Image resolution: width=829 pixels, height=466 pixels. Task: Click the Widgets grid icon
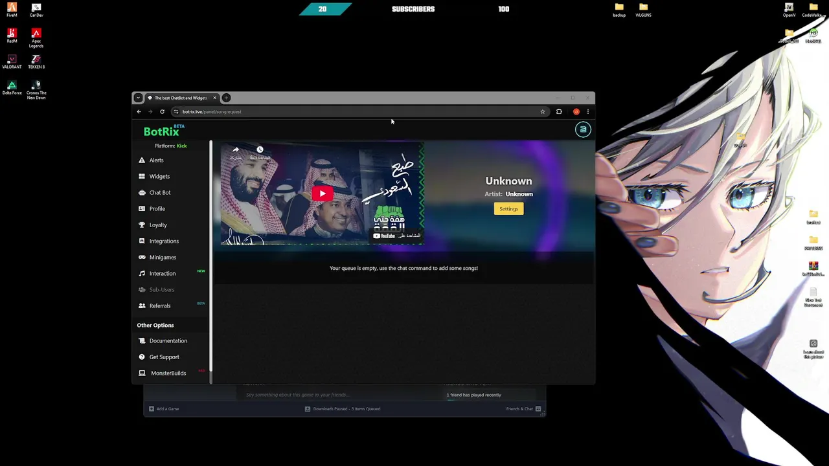(142, 176)
